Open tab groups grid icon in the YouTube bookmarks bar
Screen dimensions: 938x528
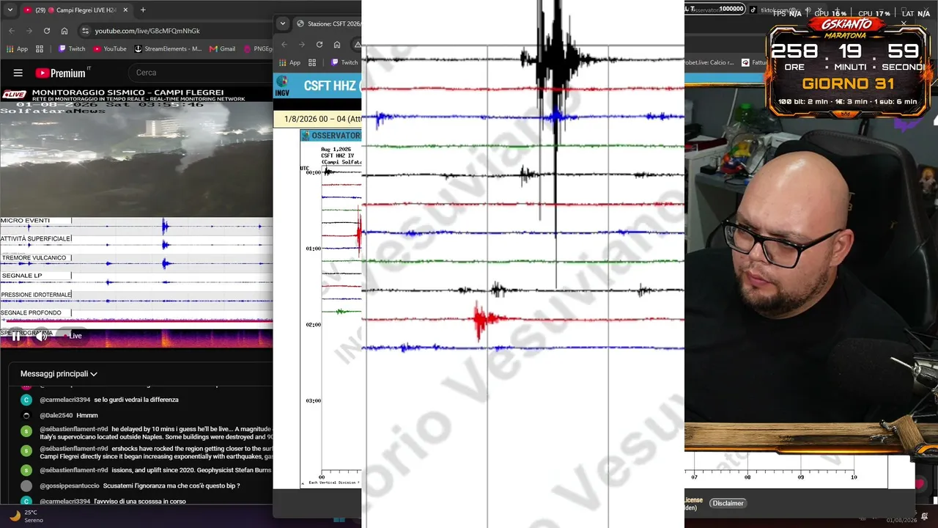40,49
